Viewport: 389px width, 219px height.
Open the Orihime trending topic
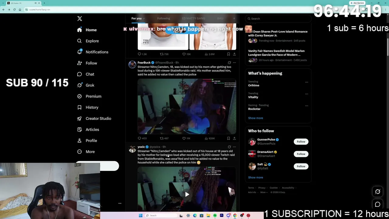click(x=254, y=85)
